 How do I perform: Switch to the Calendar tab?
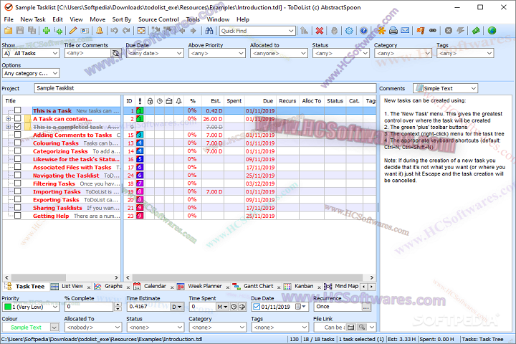pos(155,286)
